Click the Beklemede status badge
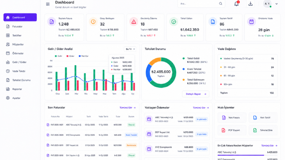 click(131, 145)
